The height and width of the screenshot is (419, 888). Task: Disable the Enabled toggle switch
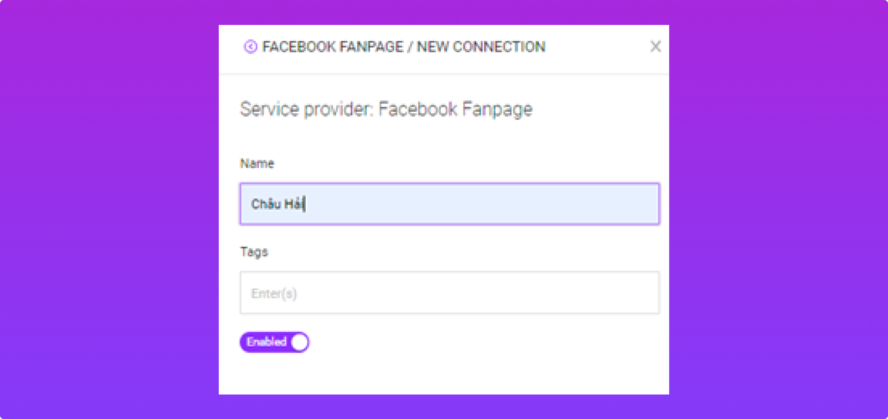tap(274, 342)
